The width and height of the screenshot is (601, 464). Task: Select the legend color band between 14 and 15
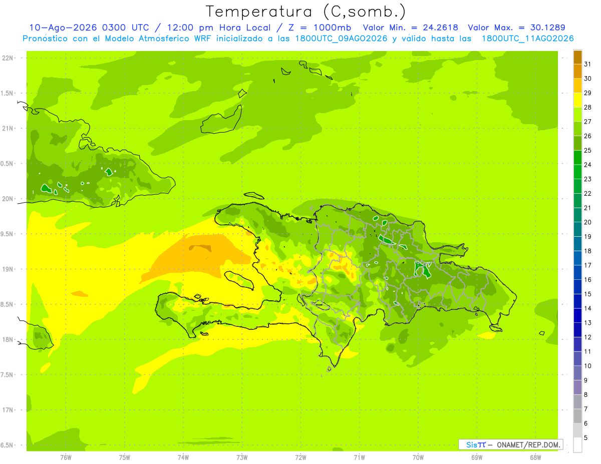(x=577, y=301)
